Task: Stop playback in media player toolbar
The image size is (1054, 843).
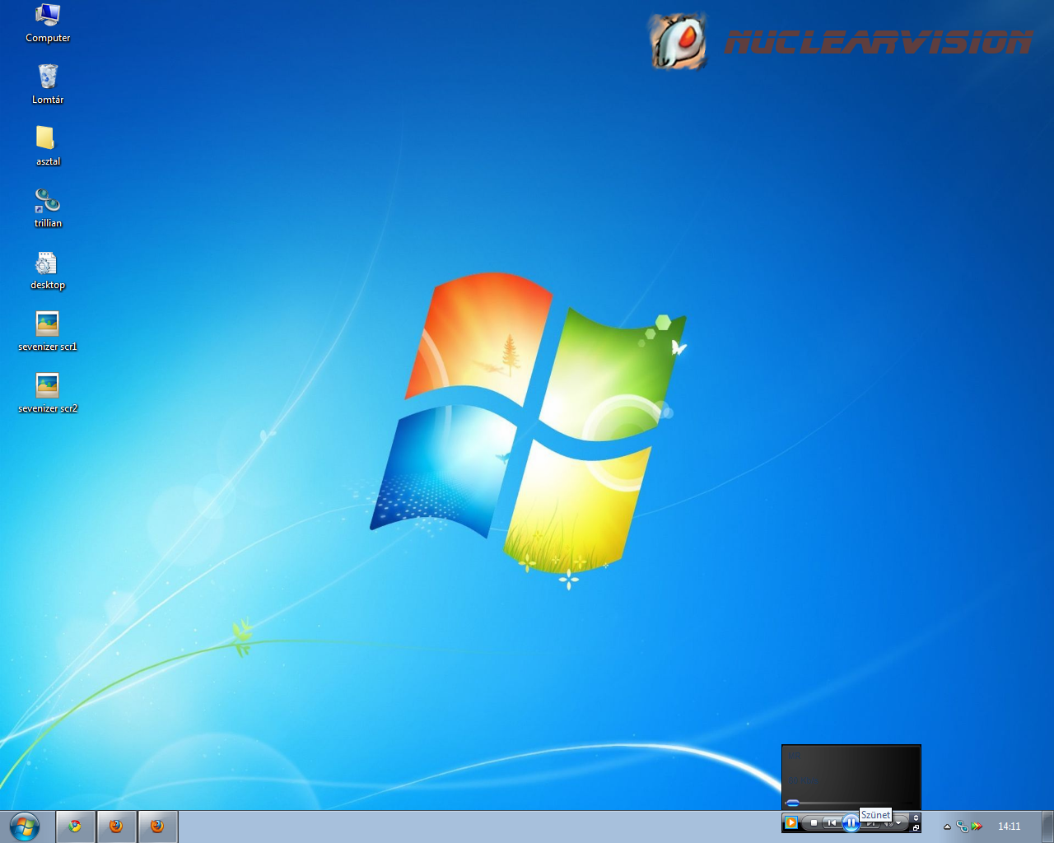Action: tap(814, 822)
